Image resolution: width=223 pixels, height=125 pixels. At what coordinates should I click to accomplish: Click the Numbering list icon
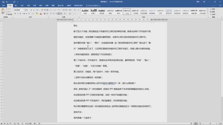point(55,10)
